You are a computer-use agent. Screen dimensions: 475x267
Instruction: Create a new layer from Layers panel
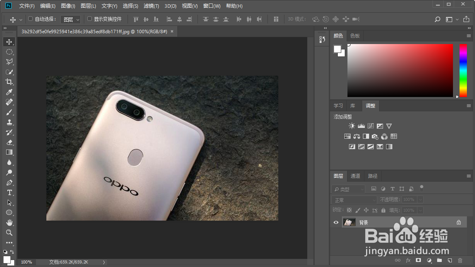pos(449,260)
